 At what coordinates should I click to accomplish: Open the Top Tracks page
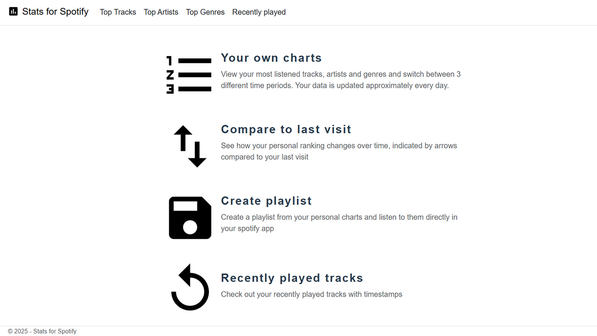118,12
